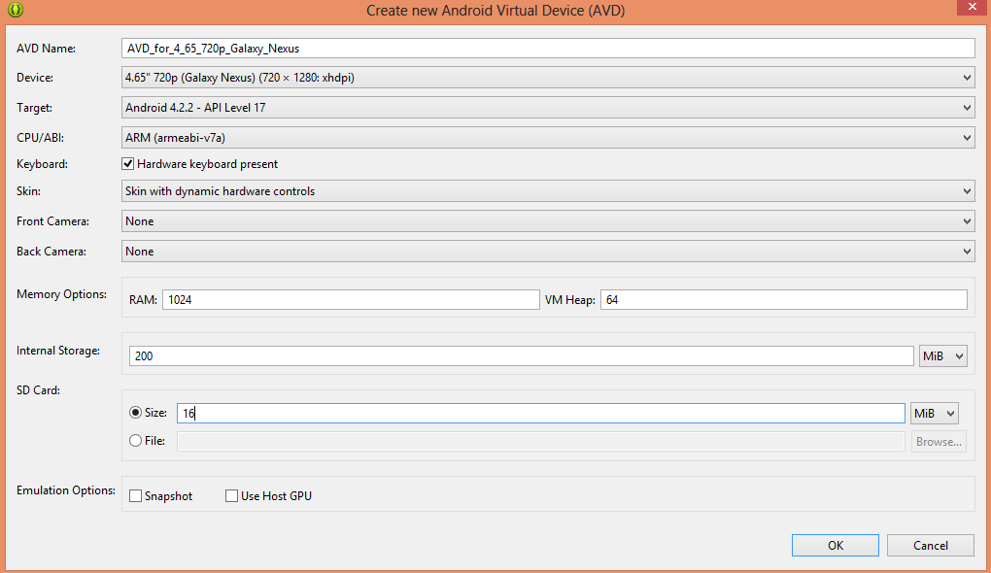This screenshot has width=991, height=573.
Task: Enable the Use Host GPU checkbox
Action: click(231, 496)
